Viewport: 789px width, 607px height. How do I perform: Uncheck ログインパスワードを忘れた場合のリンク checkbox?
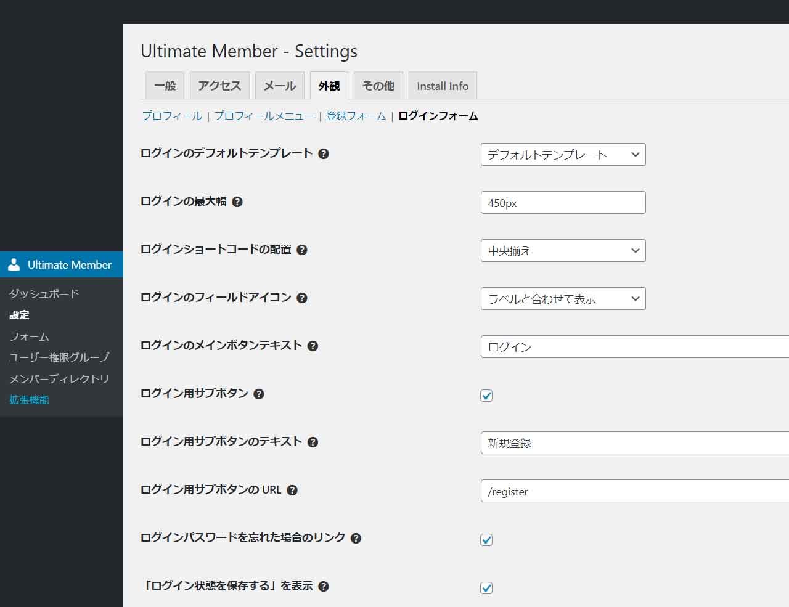point(486,540)
